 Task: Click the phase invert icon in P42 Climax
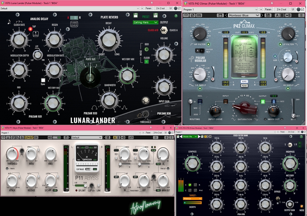193,15
